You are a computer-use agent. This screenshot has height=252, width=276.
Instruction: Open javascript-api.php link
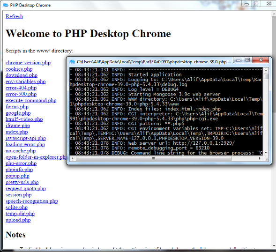pos(26,138)
